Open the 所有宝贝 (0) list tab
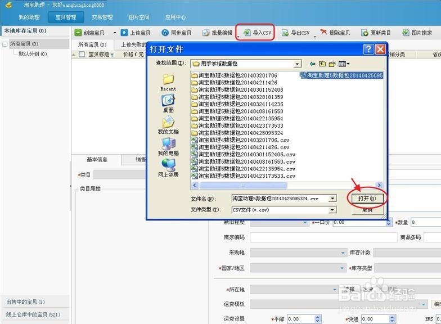The width and height of the screenshot is (441, 324). pos(92,45)
